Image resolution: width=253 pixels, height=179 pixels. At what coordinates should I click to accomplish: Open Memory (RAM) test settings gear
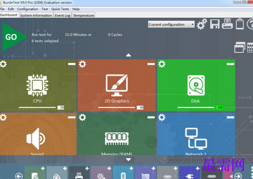tap(82, 117)
